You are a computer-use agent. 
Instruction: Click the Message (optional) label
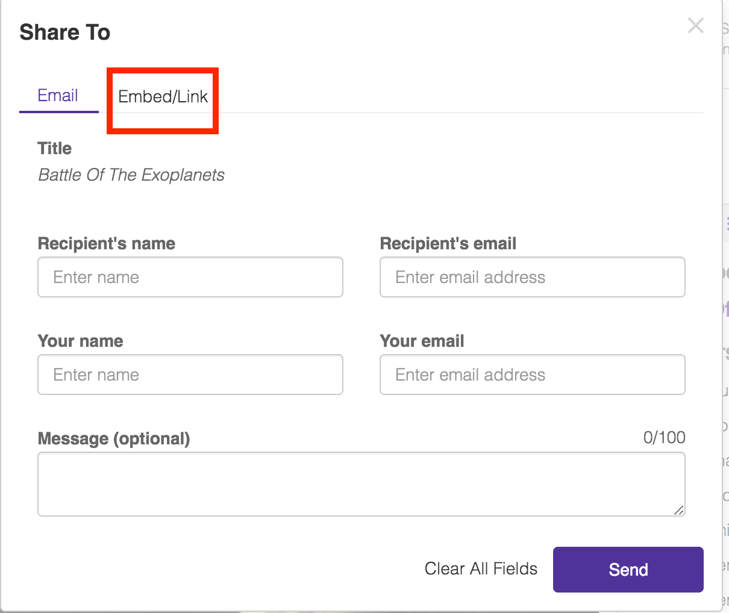click(114, 439)
